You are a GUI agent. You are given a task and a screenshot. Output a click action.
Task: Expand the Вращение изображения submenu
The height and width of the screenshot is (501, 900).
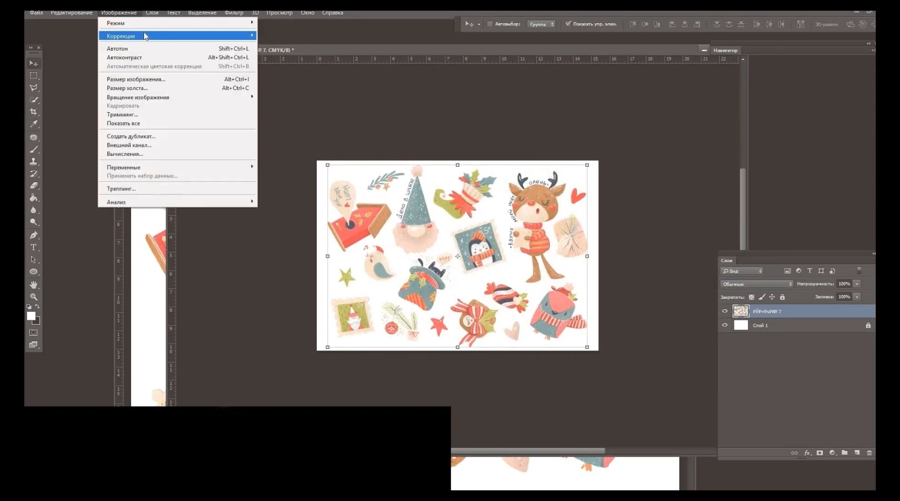(178, 97)
